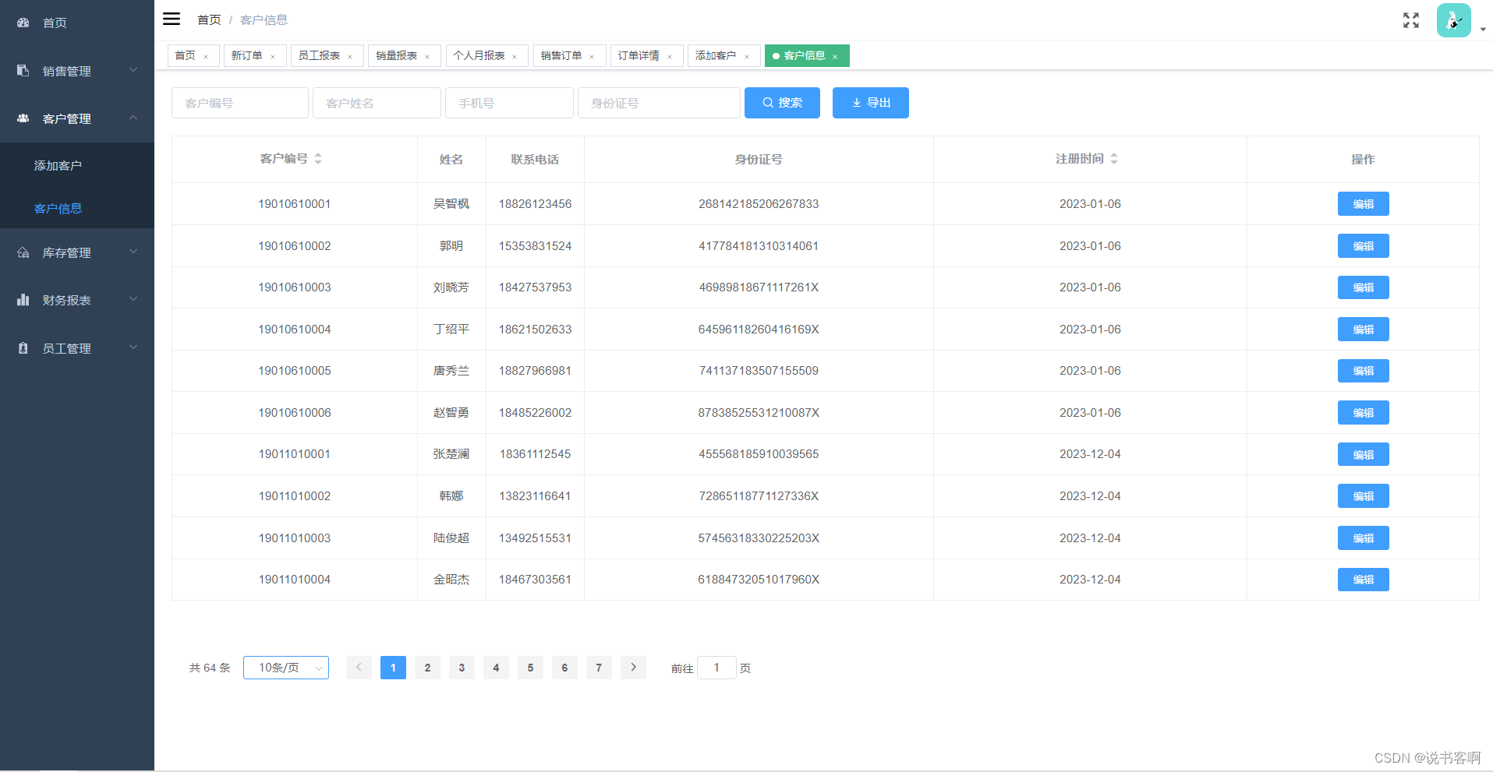Click the 客户管理 people icon
The image size is (1493, 772).
23,118
